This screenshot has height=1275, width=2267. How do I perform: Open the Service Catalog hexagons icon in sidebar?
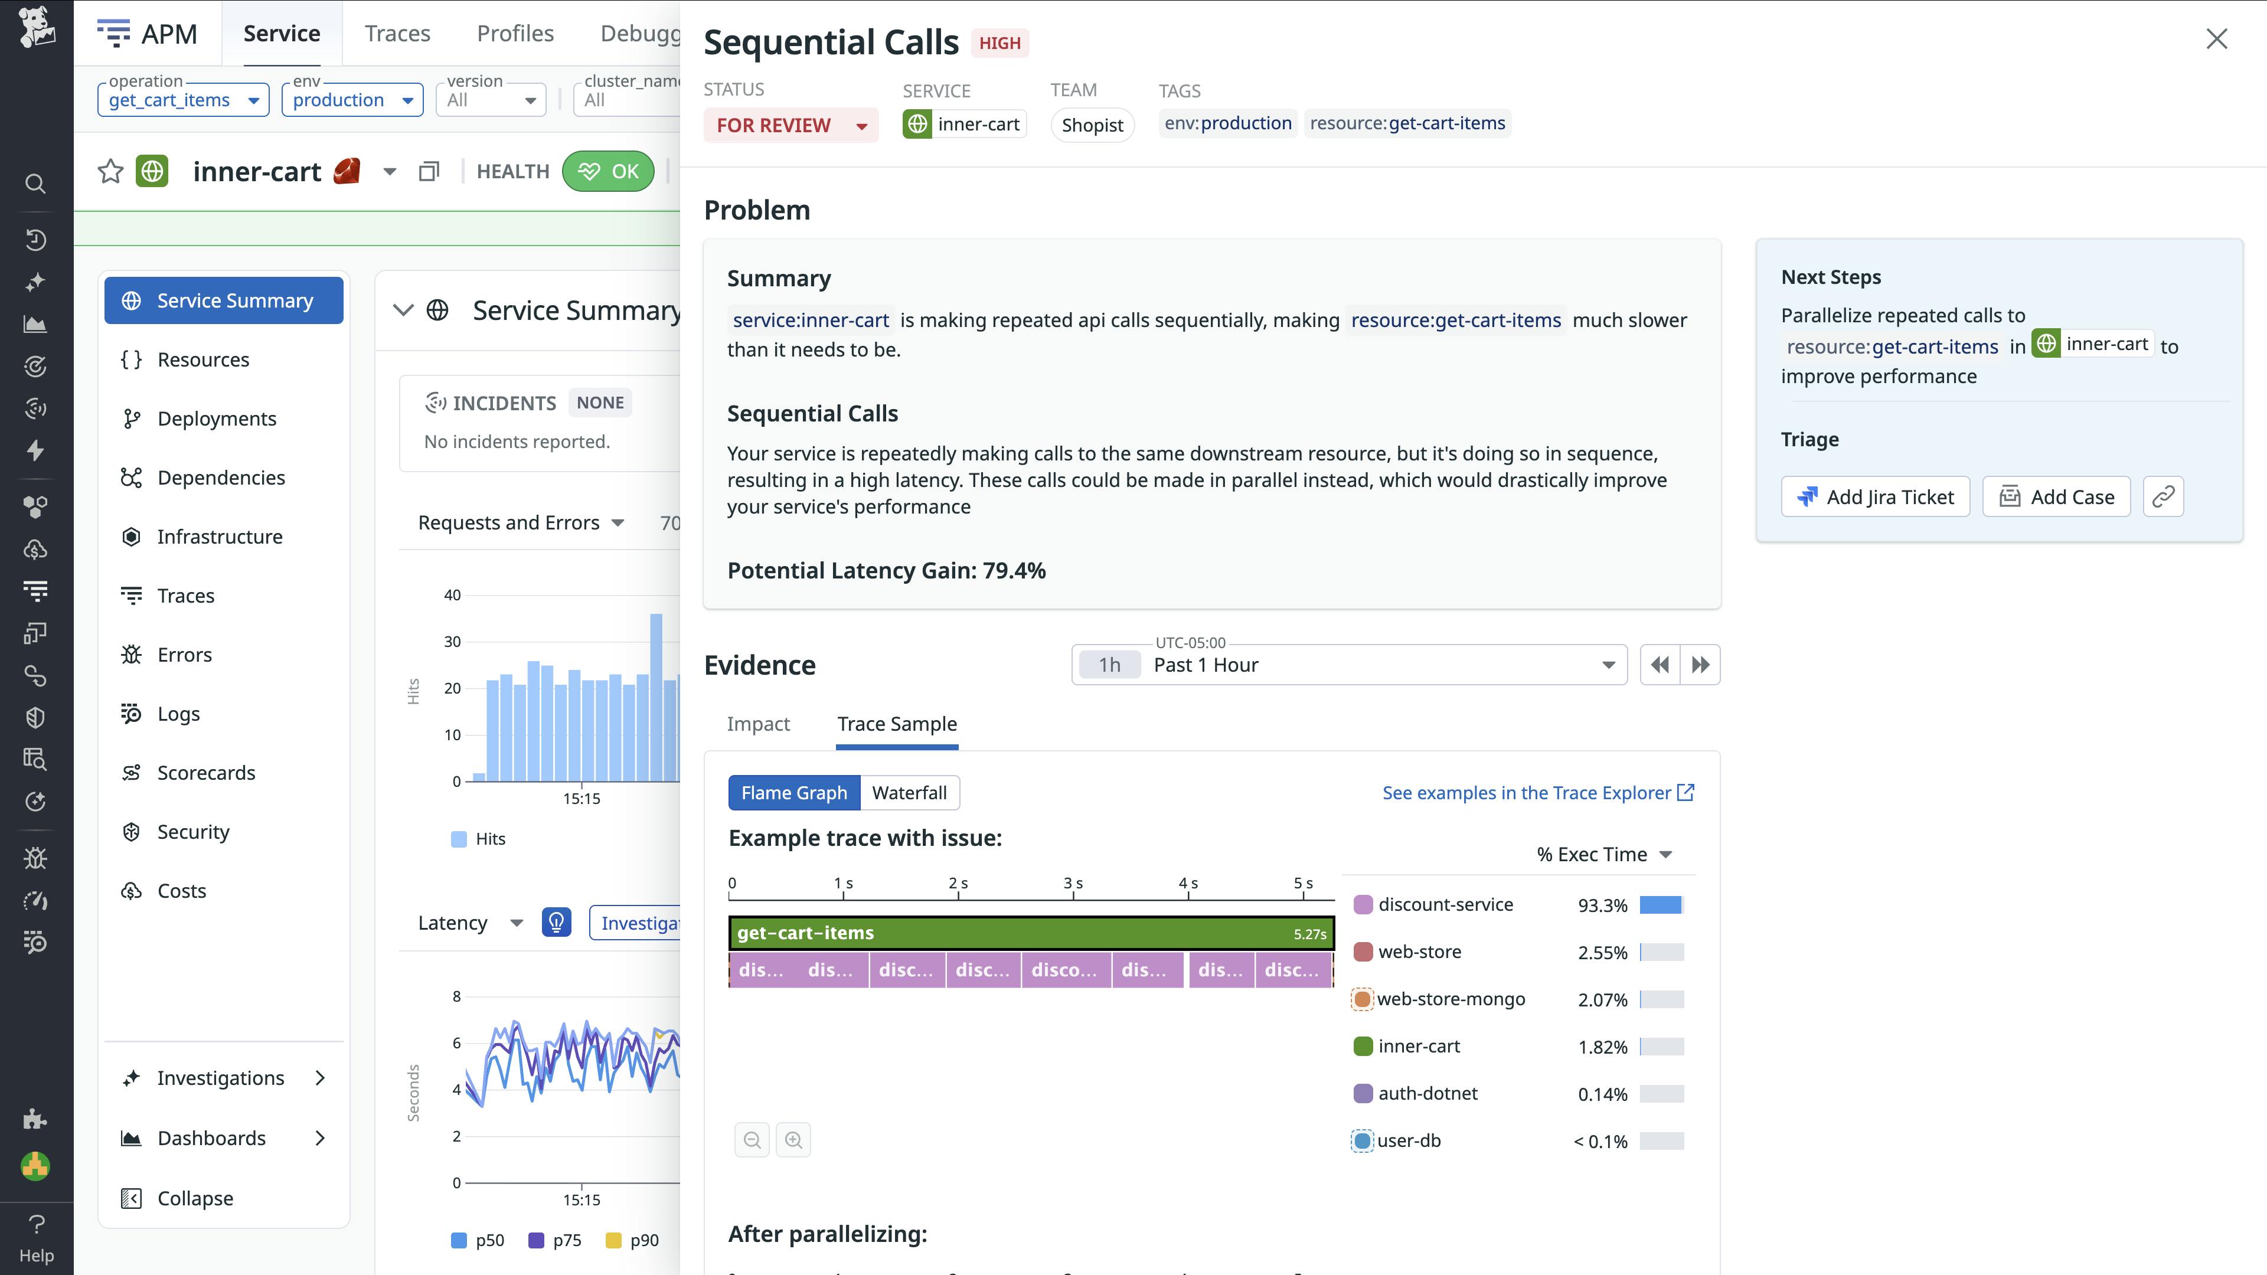tap(35, 506)
